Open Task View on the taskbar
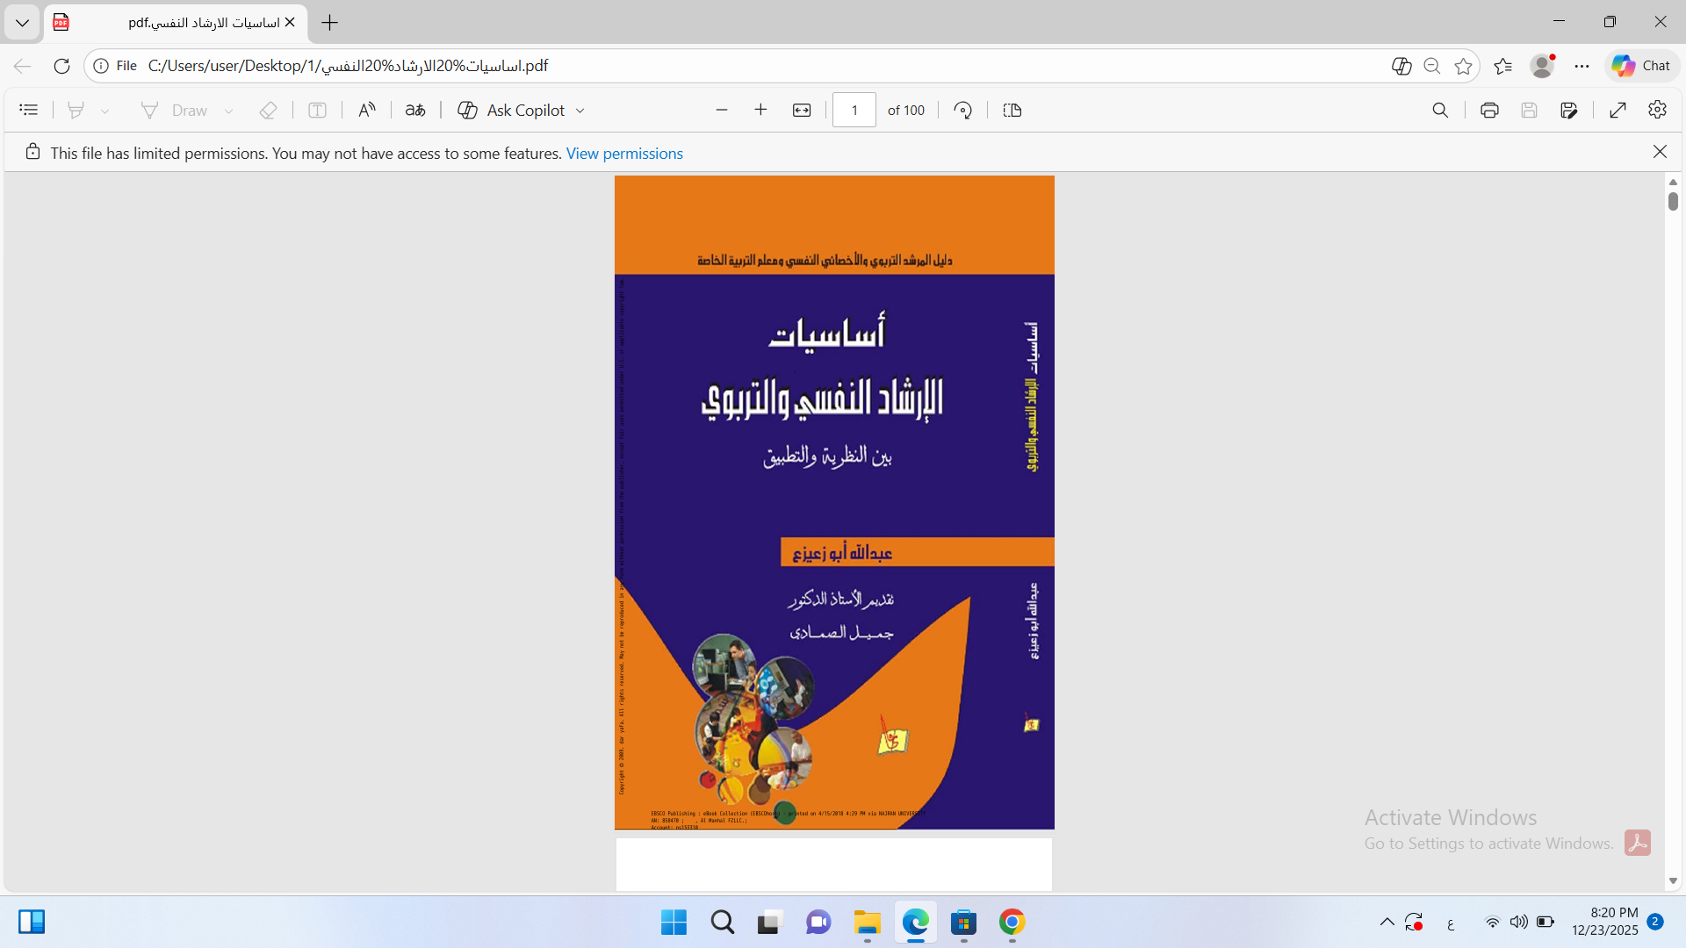Screen dimensions: 1686x948 [x=769, y=923]
